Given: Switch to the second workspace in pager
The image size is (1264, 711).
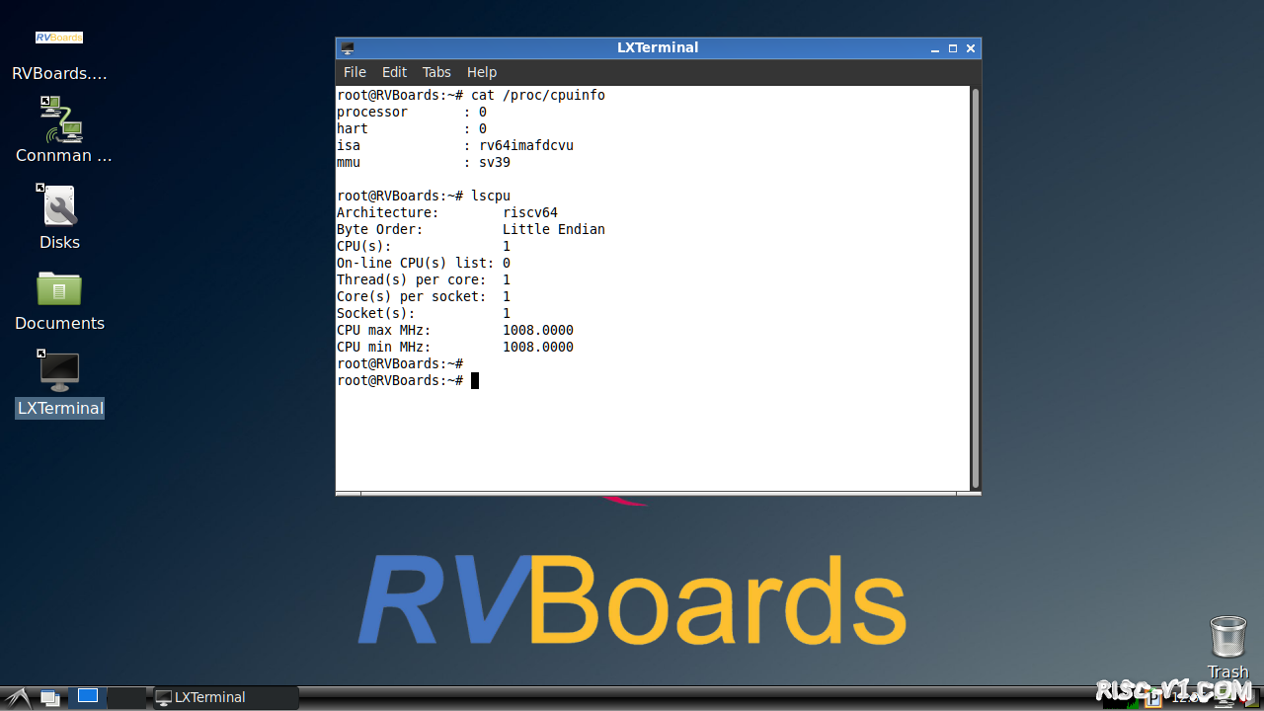Looking at the screenshot, I should [125, 697].
